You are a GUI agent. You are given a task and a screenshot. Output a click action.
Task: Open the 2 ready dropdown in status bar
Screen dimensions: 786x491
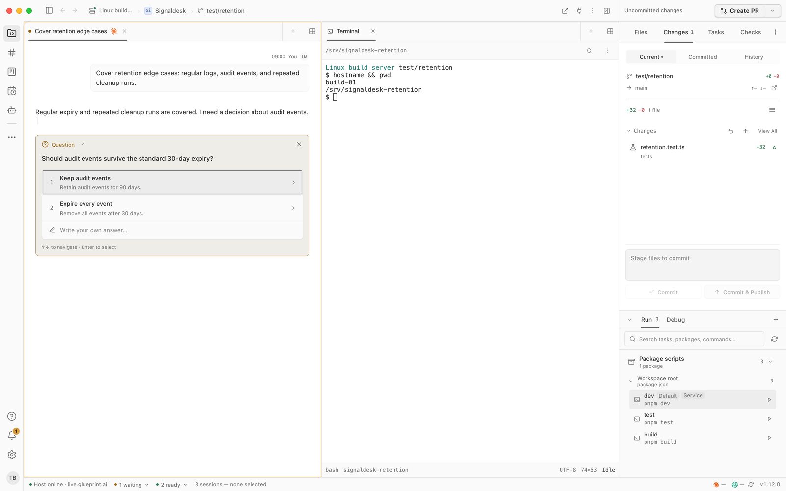(x=171, y=485)
